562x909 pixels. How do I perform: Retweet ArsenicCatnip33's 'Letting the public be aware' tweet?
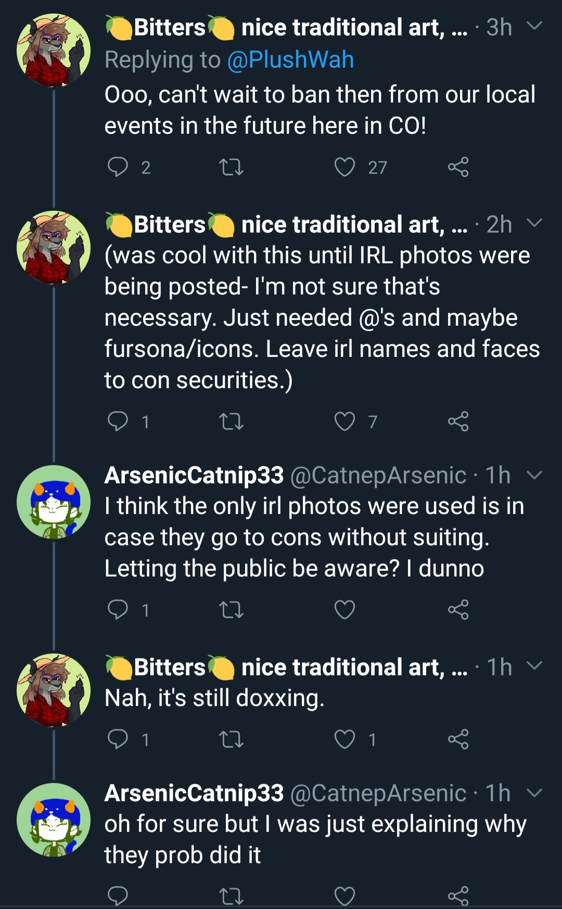click(x=231, y=610)
